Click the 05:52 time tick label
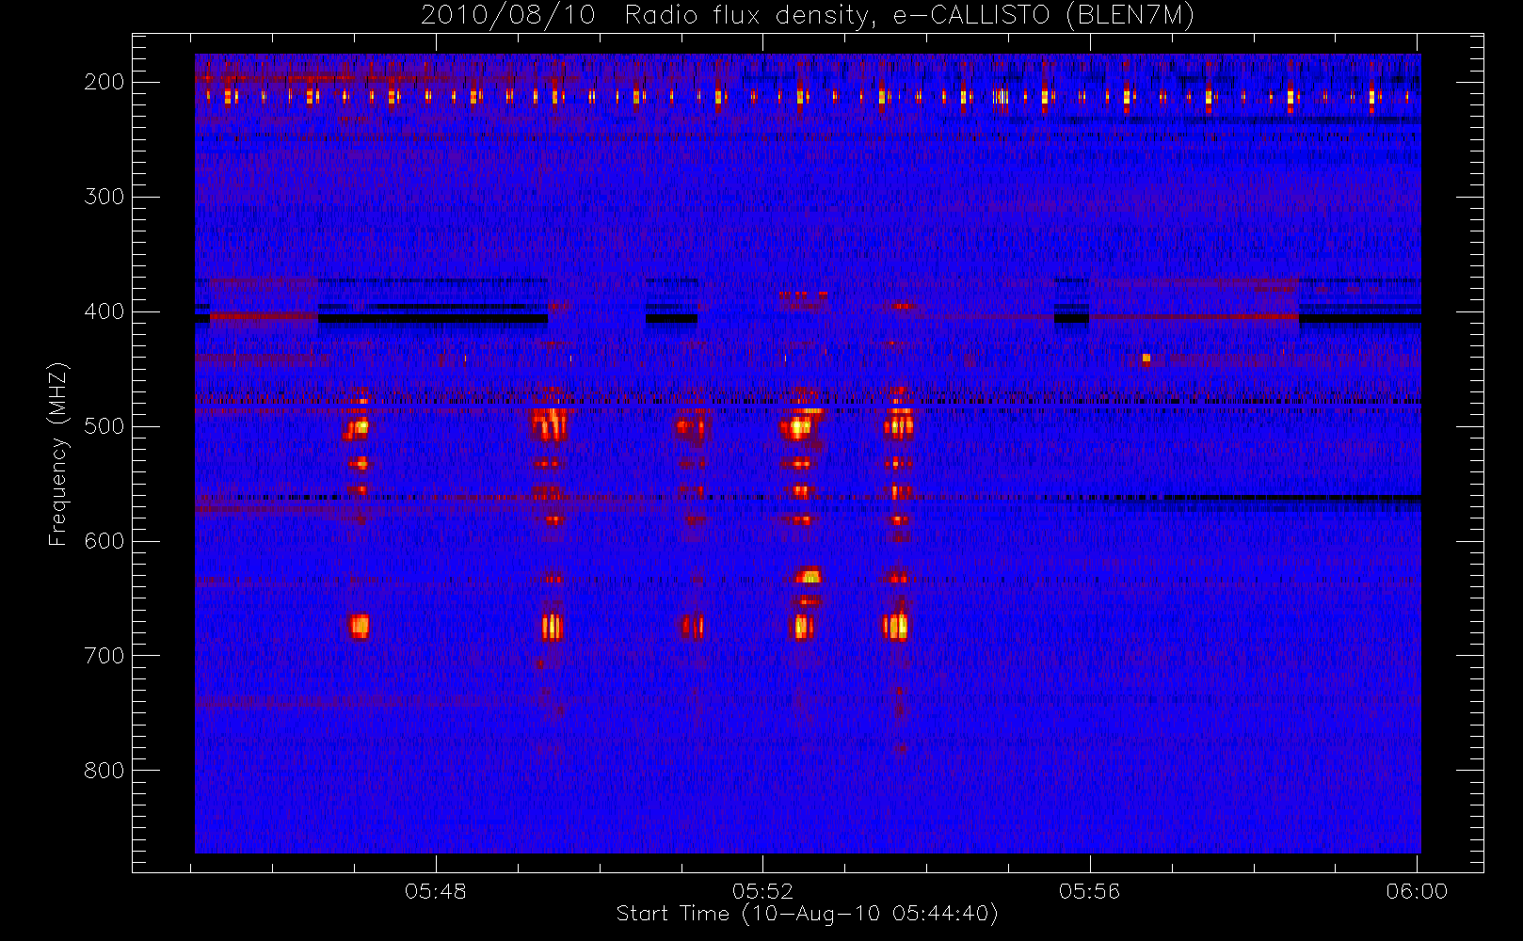This screenshot has width=1523, height=941. click(x=762, y=891)
